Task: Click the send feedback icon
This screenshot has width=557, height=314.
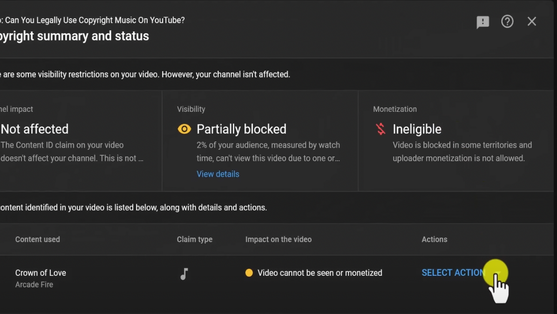Action: pos(482,22)
